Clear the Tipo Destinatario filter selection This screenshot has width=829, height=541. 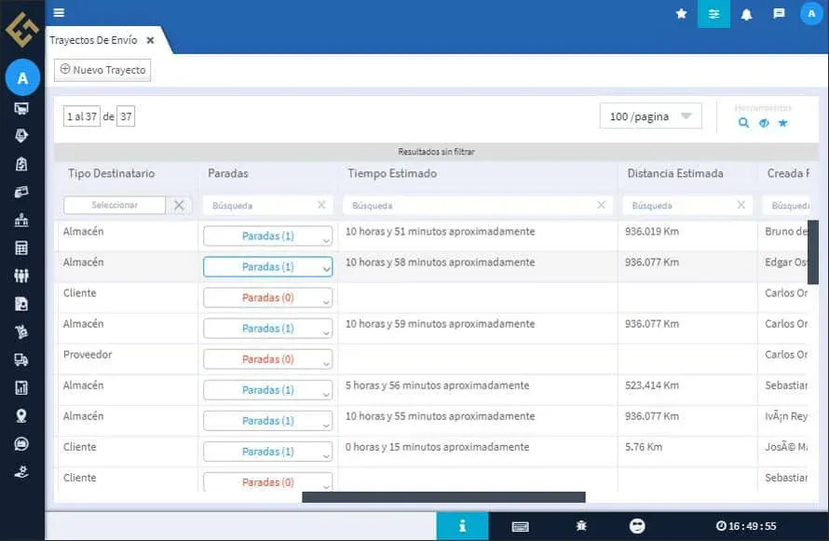click(179, 205)
